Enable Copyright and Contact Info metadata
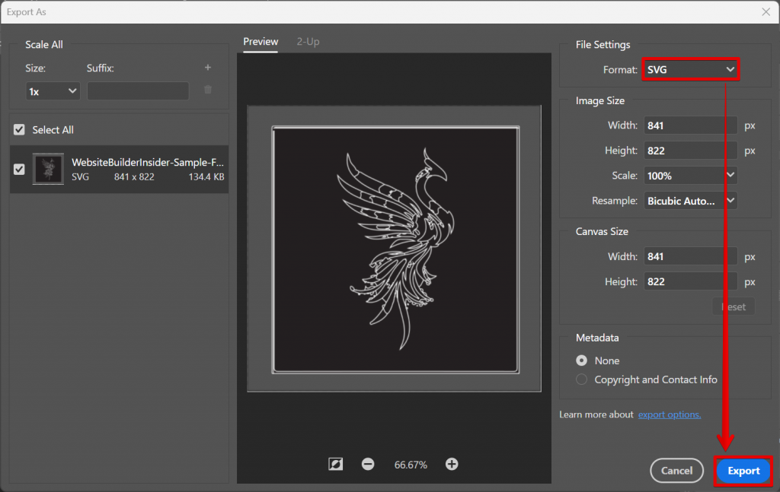The width and height of the screenshot is (780, 492). pyautogui.click(x=581, y=379)
